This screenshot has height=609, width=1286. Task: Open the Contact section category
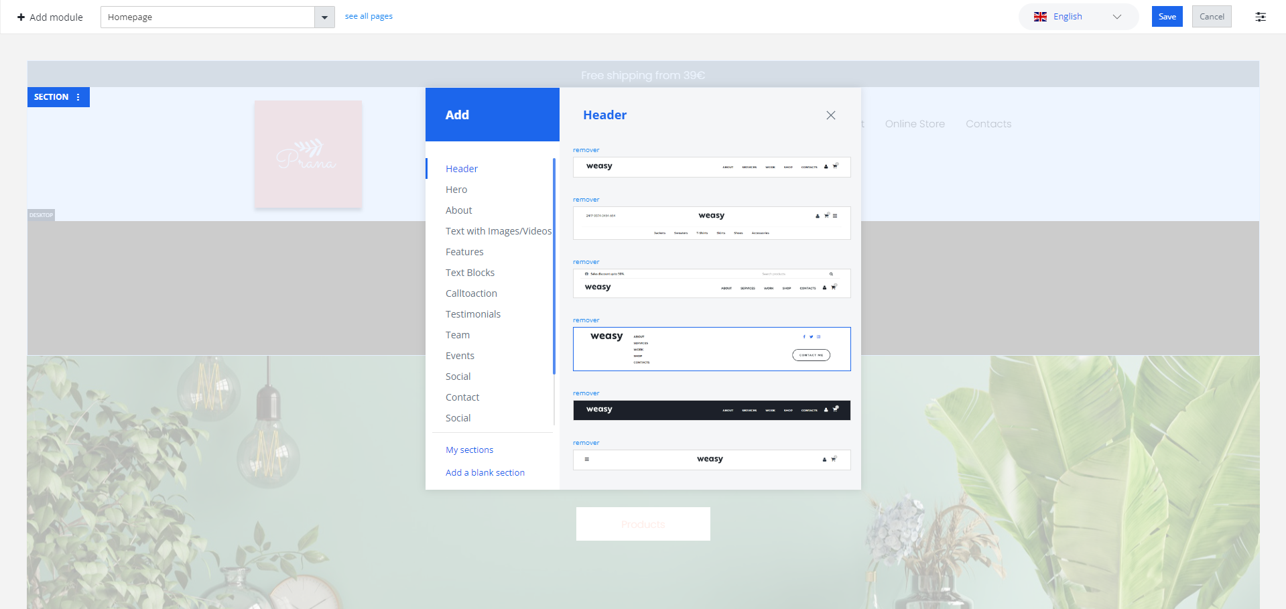[x=462, y=397]
